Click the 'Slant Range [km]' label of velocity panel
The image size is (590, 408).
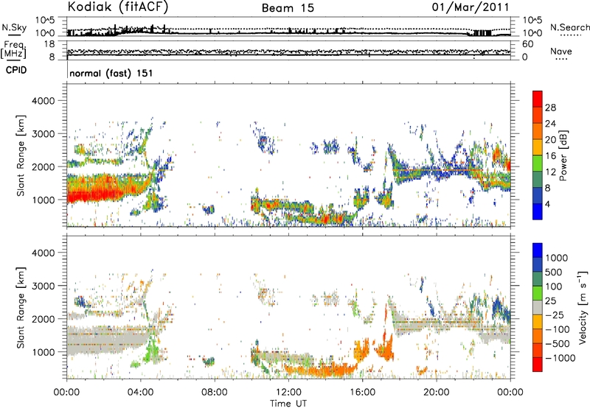coord(21,307)
